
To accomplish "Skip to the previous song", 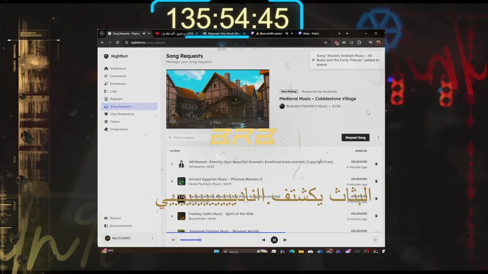I will (x=263, y=240).
